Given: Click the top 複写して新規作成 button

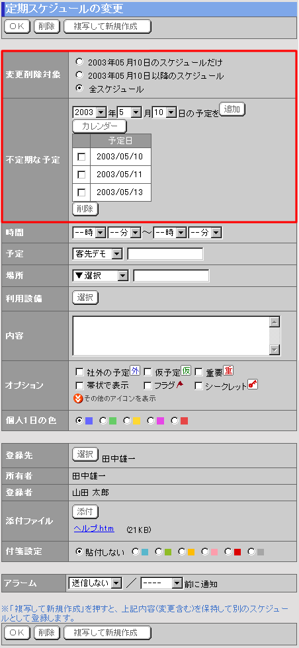Looking at the screenshot, I should click(x=108, y=26).
